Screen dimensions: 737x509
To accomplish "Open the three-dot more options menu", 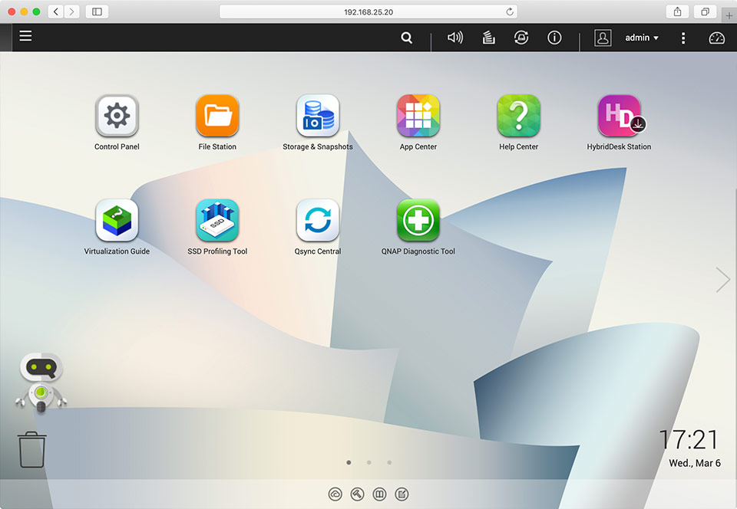I will tap(683, 38).
